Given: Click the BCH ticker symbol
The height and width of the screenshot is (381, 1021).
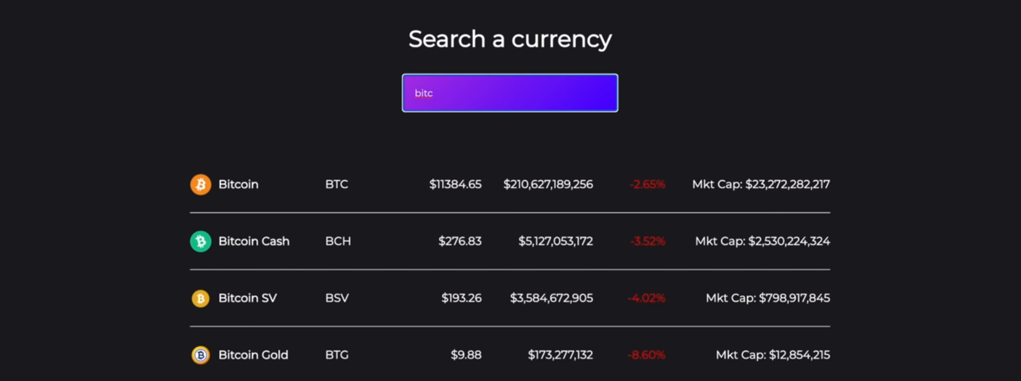Looking at the screenshot, I should [x=338, y=241].
